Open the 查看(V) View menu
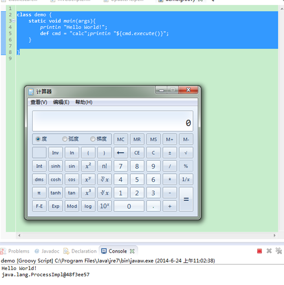The height and width of the screenshot is (285, 284). [39, 102]
